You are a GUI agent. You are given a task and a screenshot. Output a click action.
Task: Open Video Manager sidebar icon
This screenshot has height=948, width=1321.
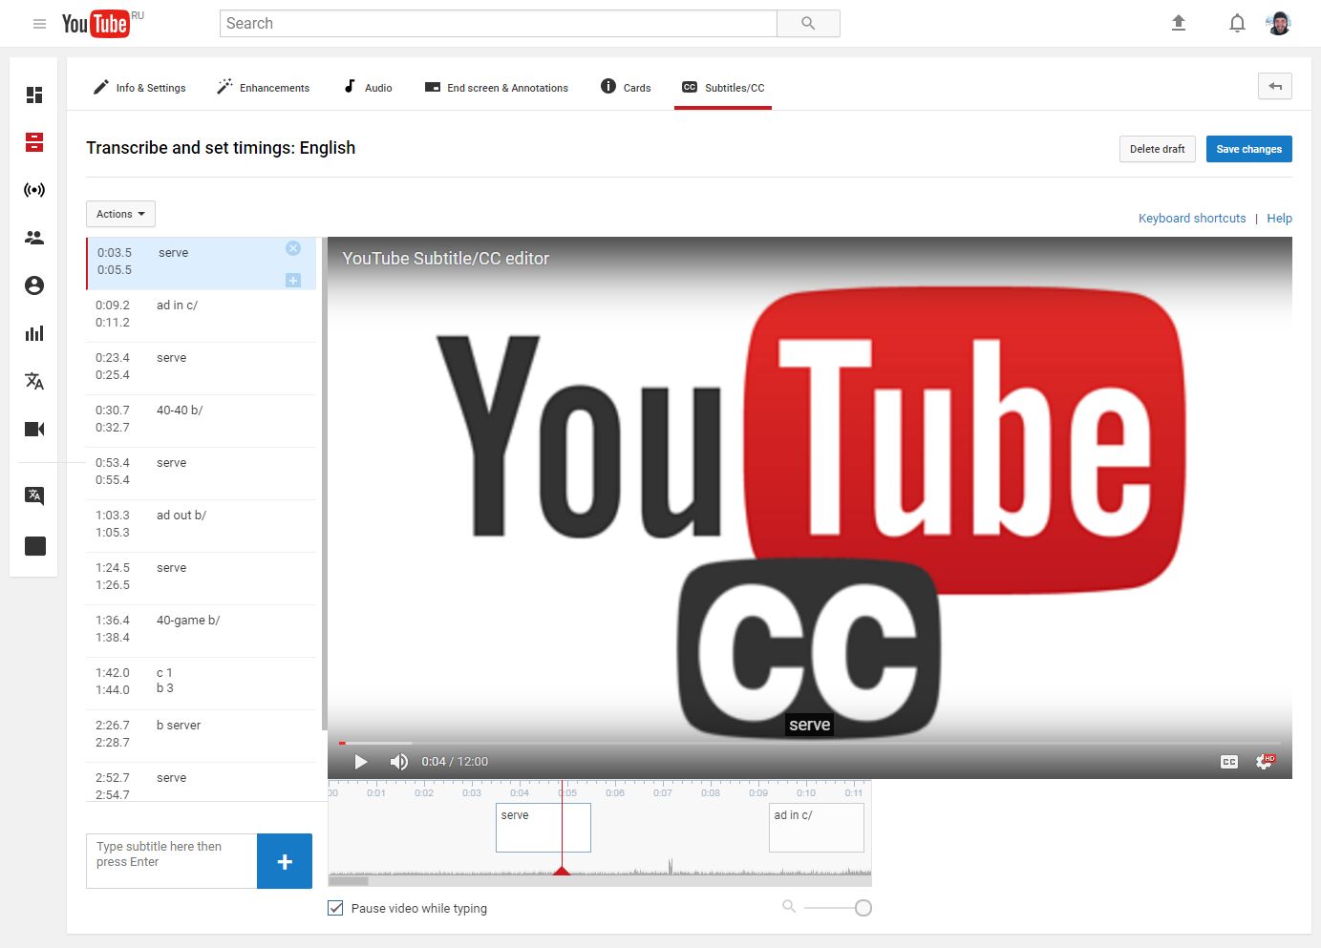click(x=34, y=142)
